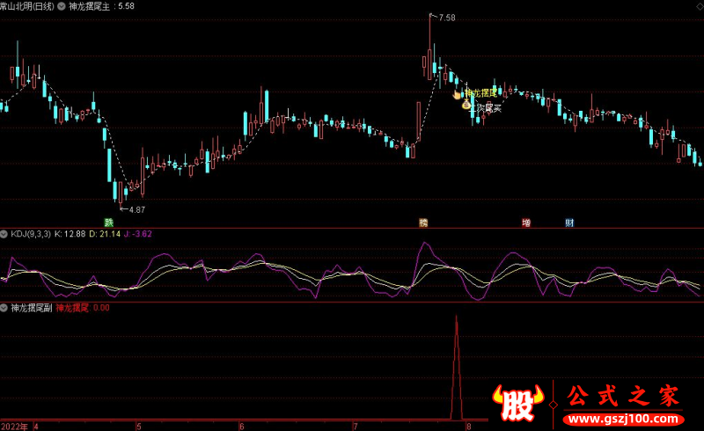Click the 神龙摆尾主 : 5.58 indicator label
The width and height of the screenshot is (704, 431).
click(101, 6)
